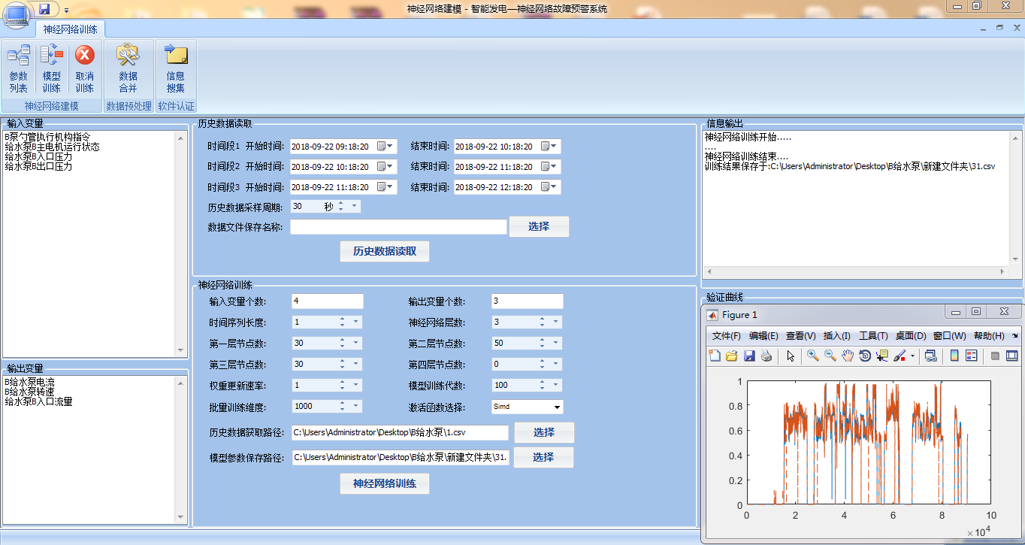Viewport: 1025px width, 545px height.
Task: Open calendar dropdown for 时间段1 开始时间
Action: [386, 146]
